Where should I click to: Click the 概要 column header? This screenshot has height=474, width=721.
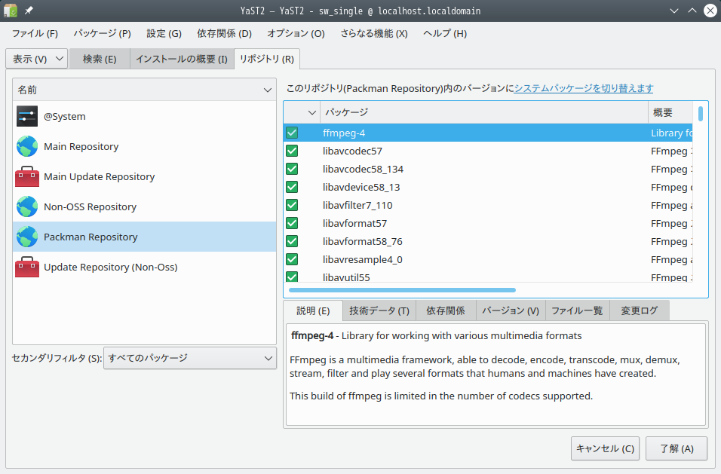tap(670, 112)
